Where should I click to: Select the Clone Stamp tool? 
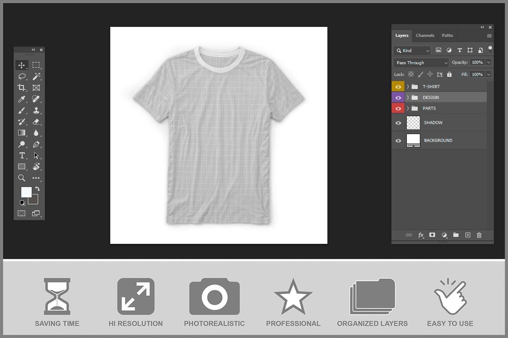[x=36, y=110]
